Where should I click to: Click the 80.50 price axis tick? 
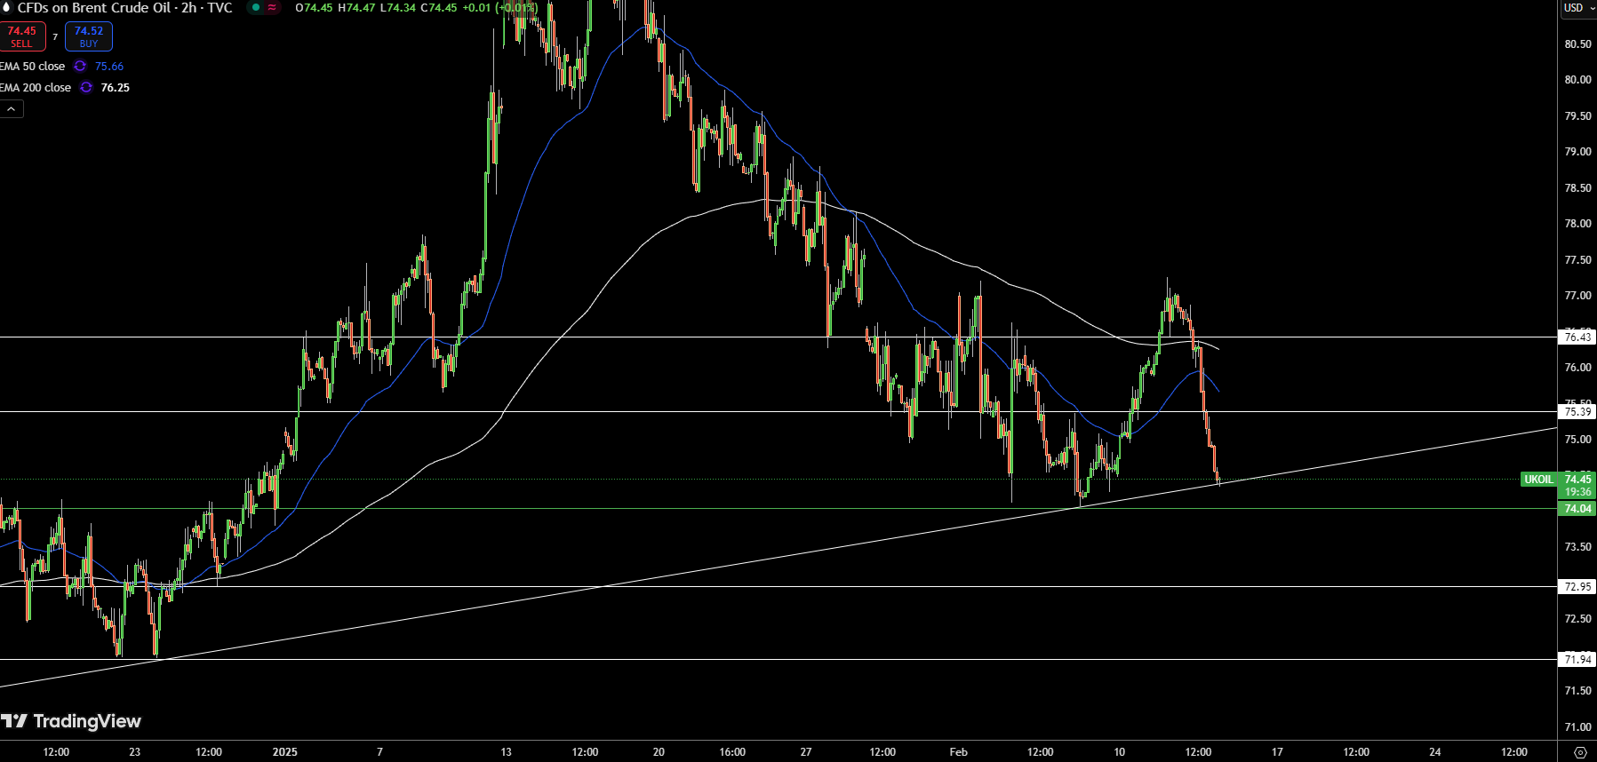(x=1577, y=44)
